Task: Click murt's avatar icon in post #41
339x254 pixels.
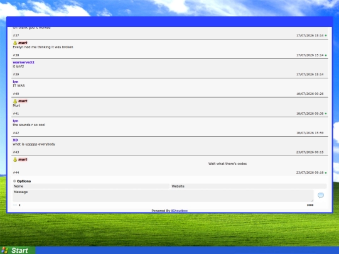Action: coord(15,101)
